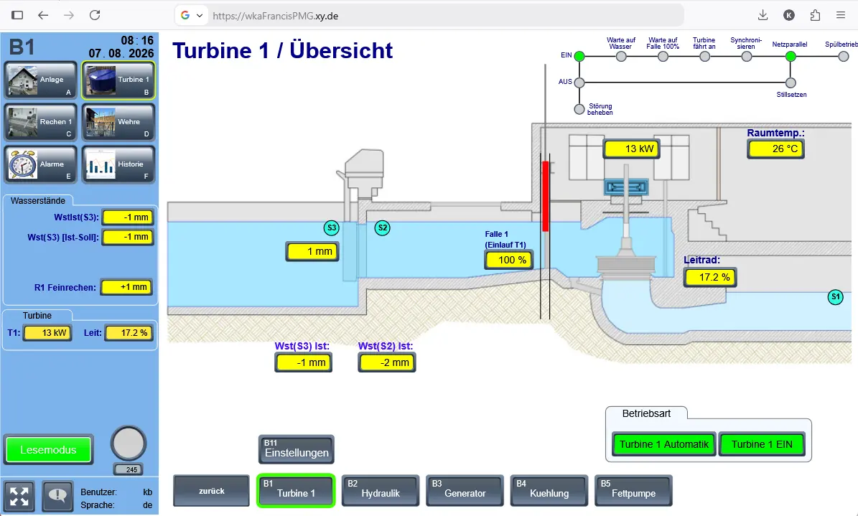Click the fullscreen arrows icon
This screenshot has height=516, width=858.
(x=19, y=497)
